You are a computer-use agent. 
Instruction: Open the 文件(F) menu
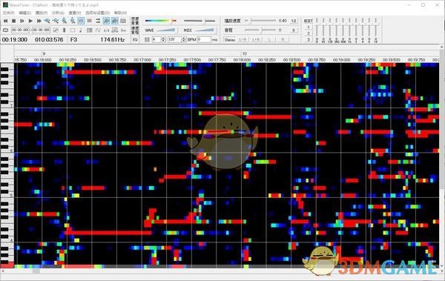(8, 13)
